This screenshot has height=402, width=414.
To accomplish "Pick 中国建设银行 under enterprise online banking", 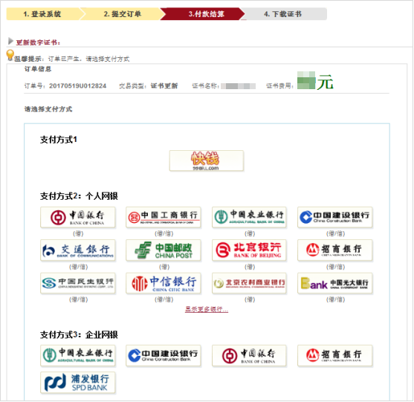I will click(164, 355).
